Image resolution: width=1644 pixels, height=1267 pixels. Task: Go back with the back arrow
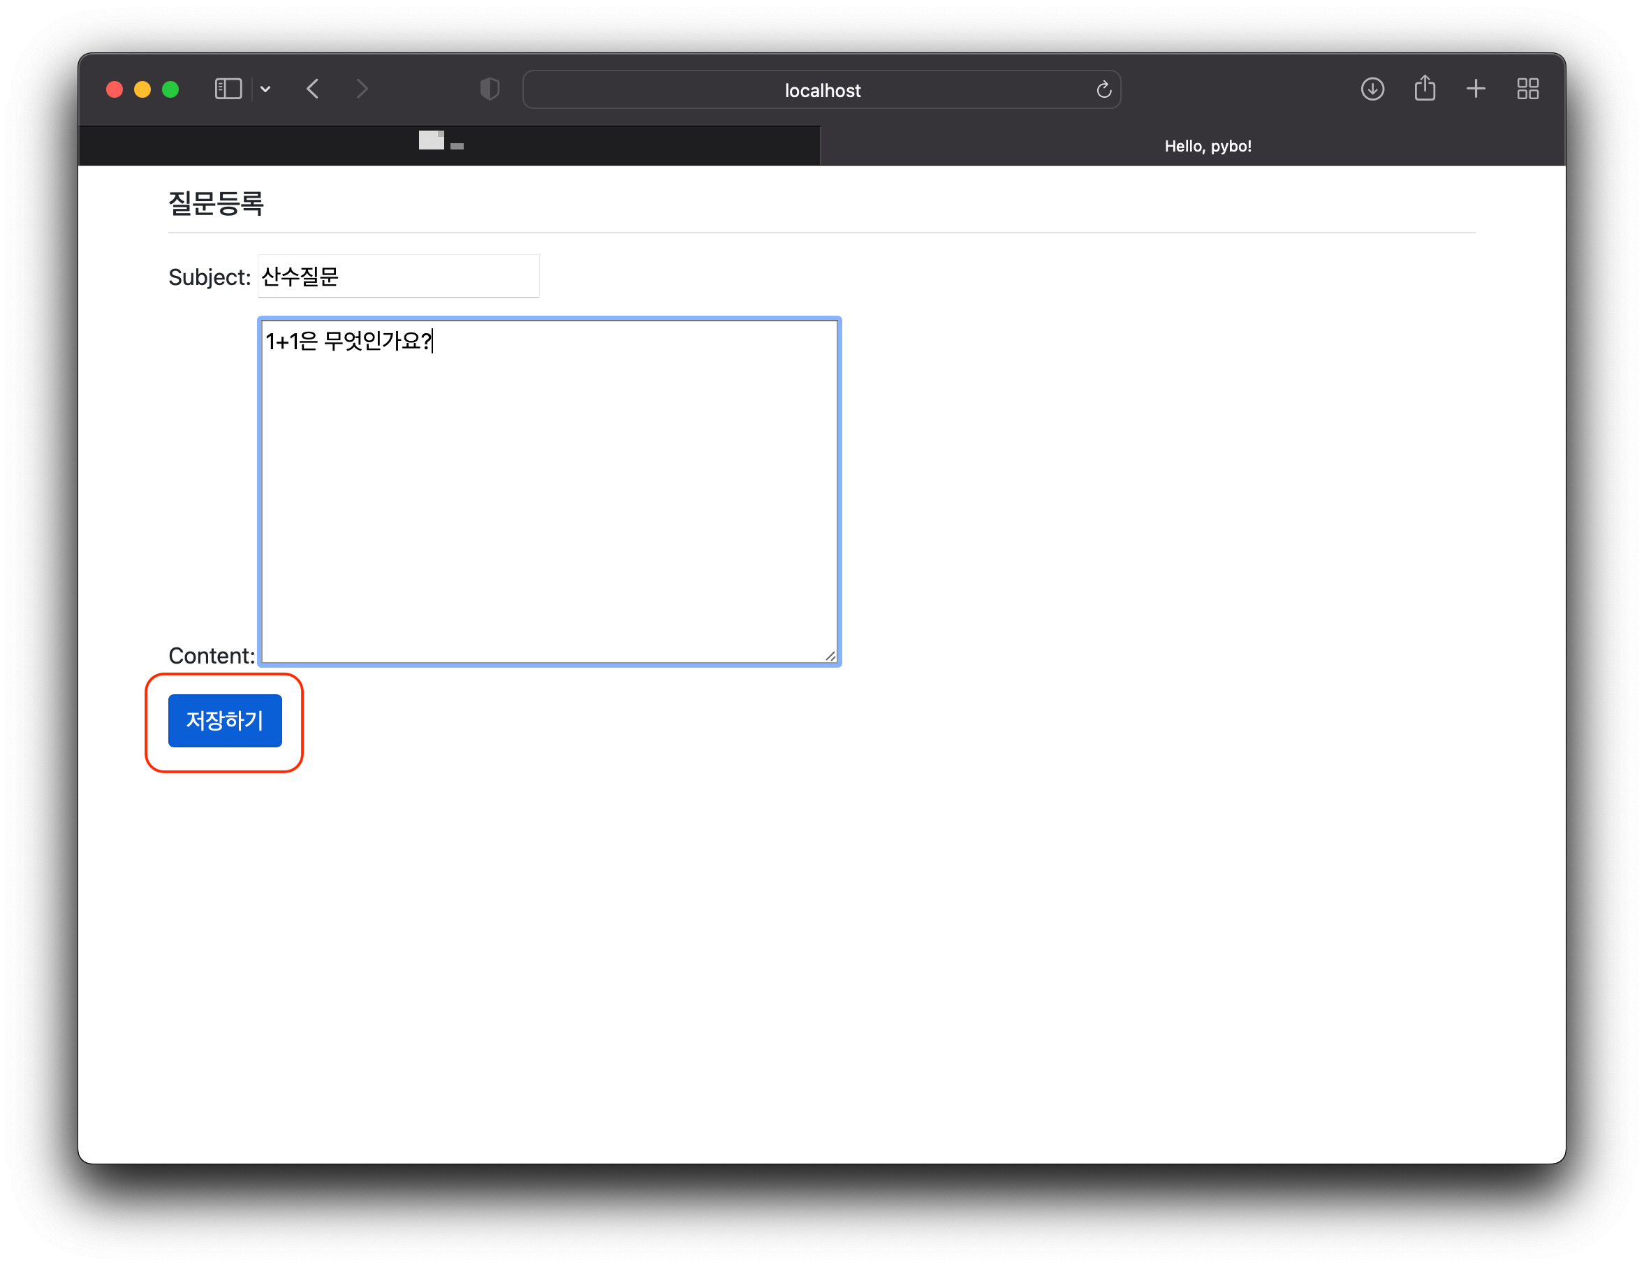313,89
